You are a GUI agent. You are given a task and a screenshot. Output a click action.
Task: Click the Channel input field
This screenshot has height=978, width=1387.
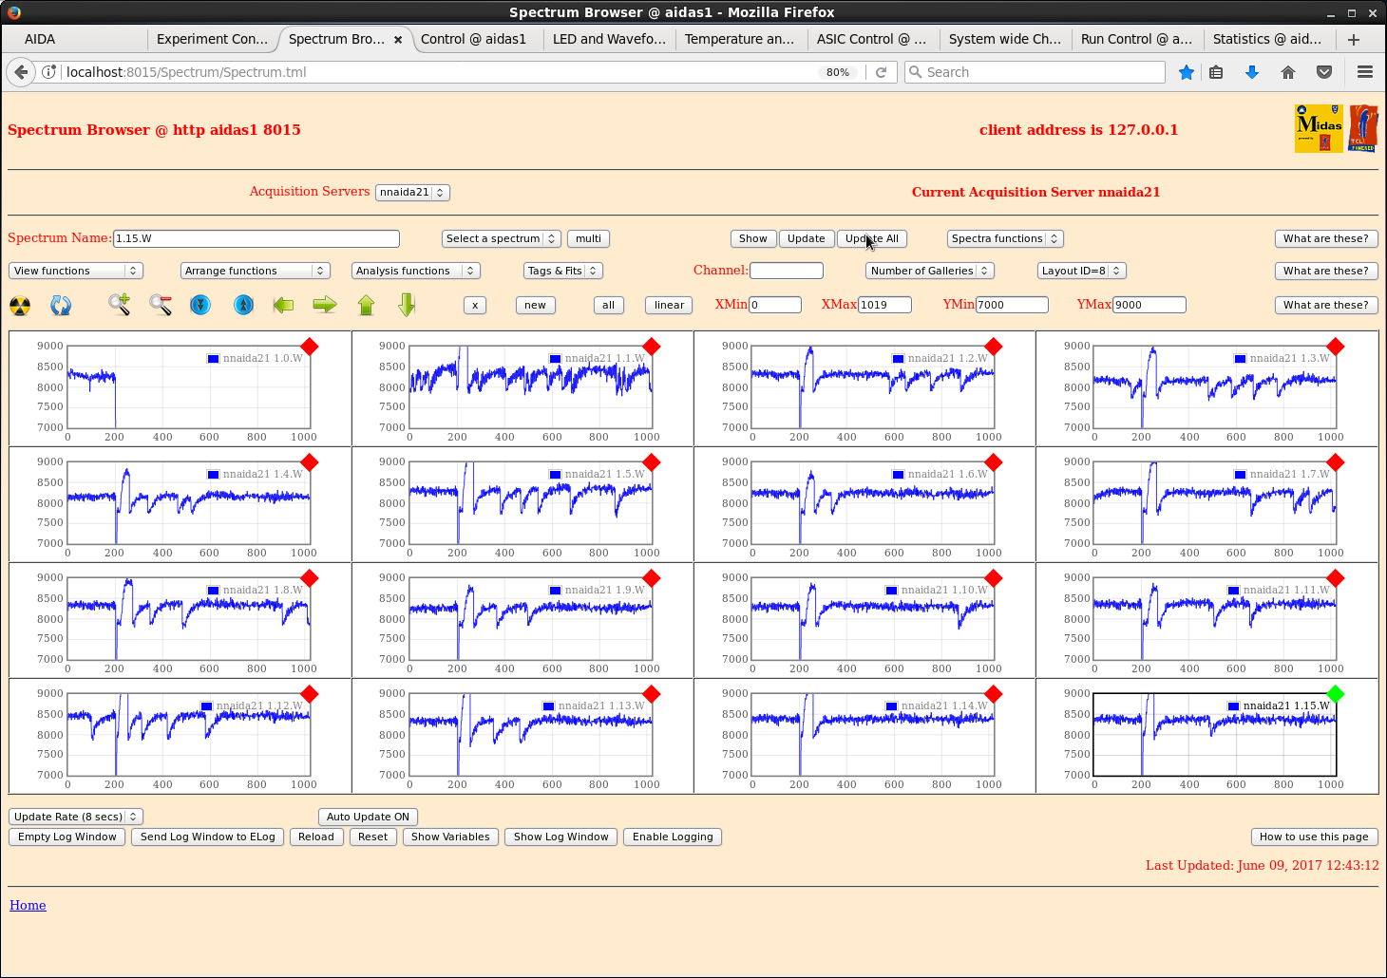787,272
